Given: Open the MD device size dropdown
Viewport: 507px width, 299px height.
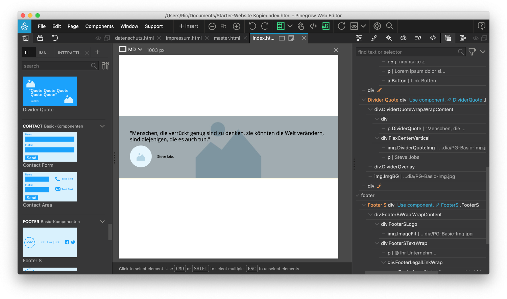Looking at the screenshot, I should [131, 49].
